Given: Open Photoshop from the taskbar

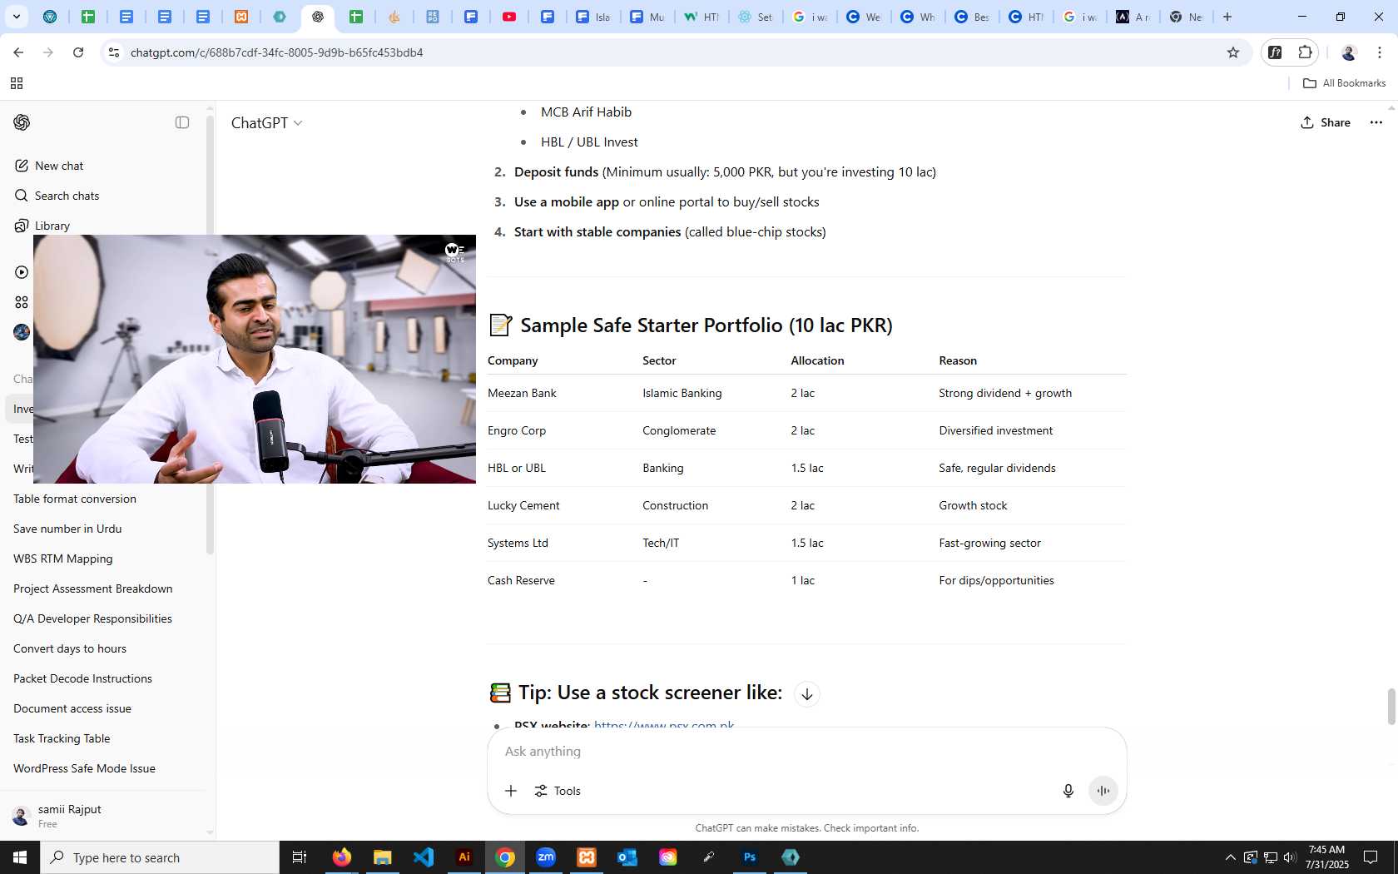Looking at the screenshot, I should click(x=750, y=857).
